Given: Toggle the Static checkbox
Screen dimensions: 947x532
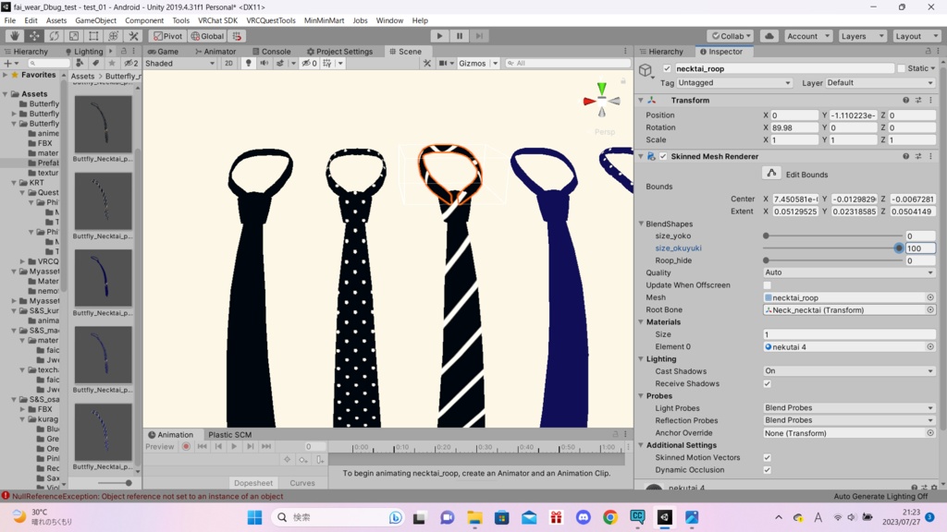Looking at the screenshot, I should click(x=902, y=68).
